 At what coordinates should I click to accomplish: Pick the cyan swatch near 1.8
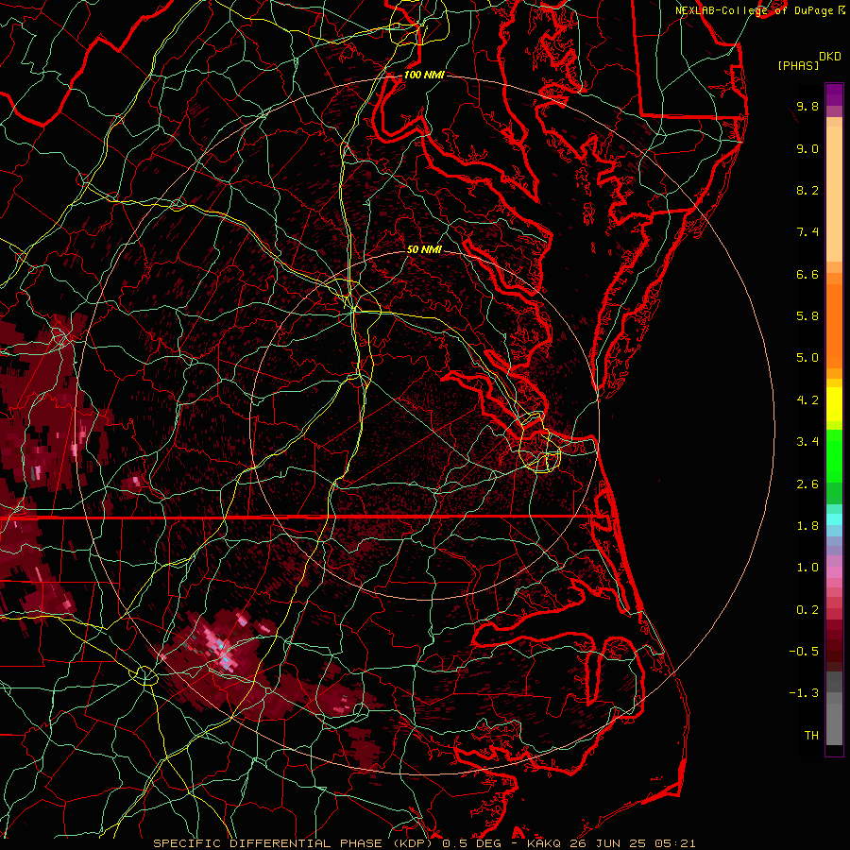point(834,519)
